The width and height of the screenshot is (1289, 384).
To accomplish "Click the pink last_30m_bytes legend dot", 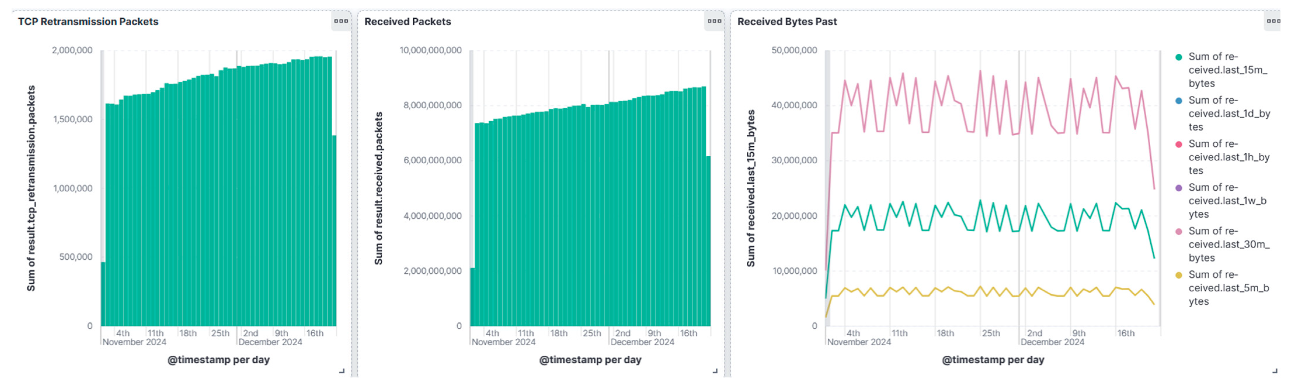I will tap(1178, 231).
